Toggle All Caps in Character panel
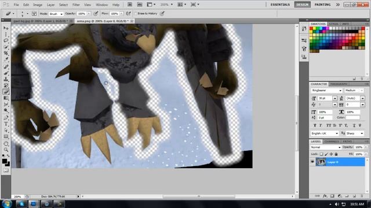The height and width of the screenshot is (208, 371). click(x=329, y=125)
